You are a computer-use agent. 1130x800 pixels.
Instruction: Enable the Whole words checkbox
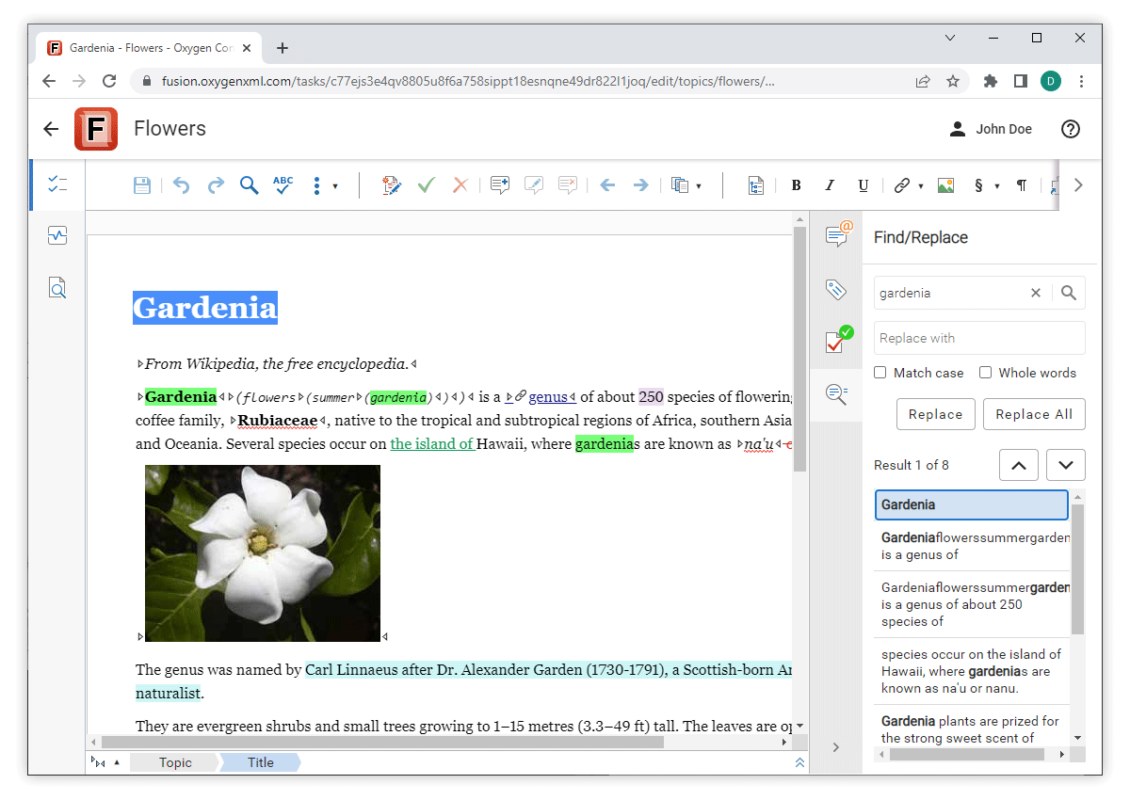coord(986,373)
